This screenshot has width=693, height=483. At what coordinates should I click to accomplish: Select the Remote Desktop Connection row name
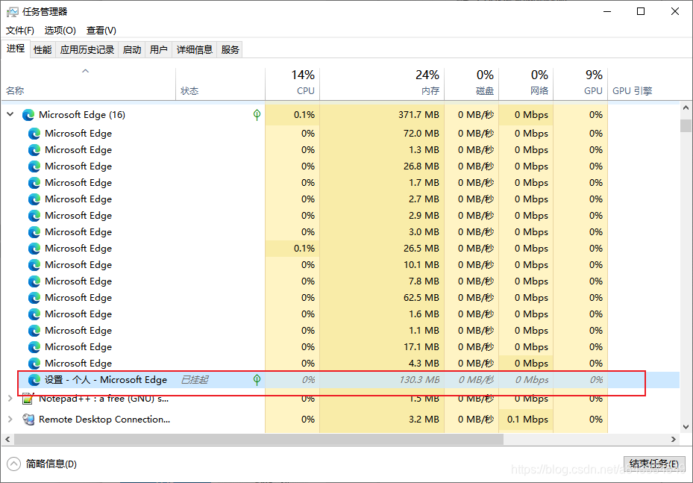(104, 420)
